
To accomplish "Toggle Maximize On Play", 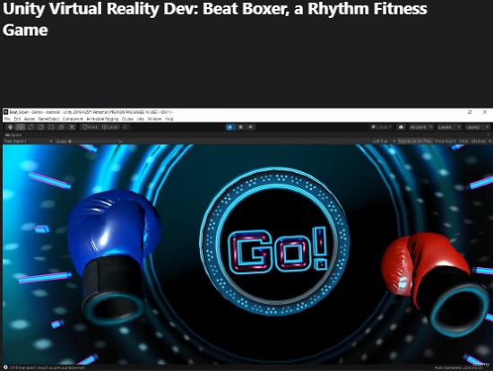I will point(415,142).
